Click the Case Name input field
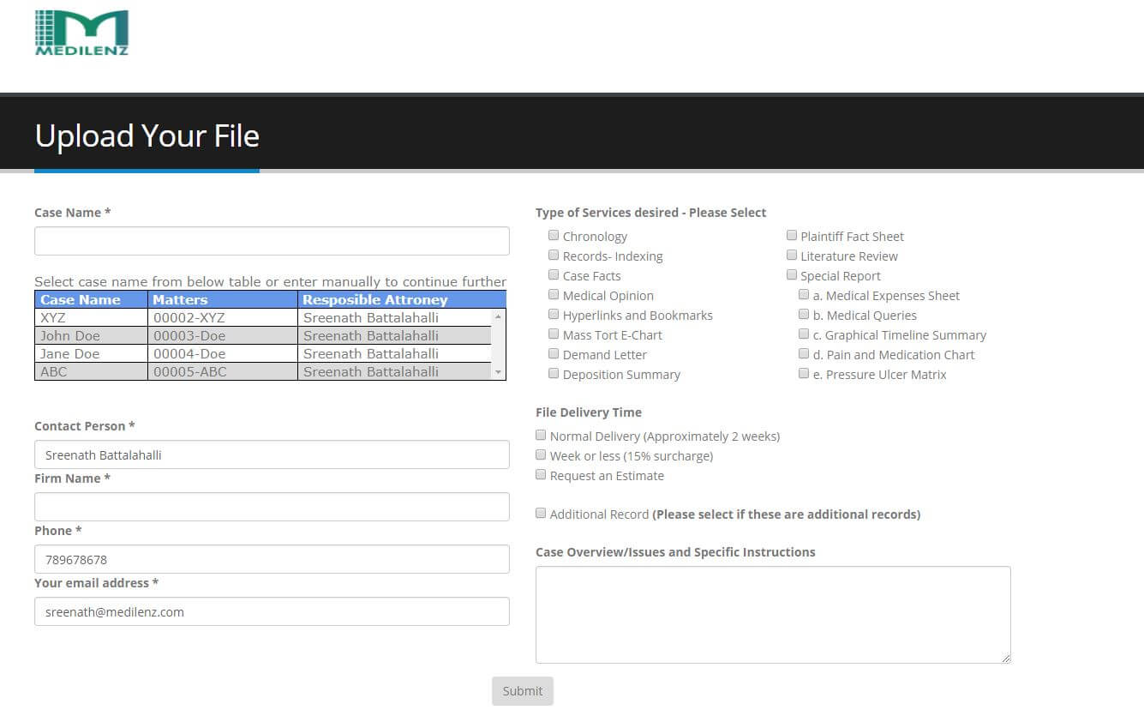Image resolution: width=1144 pixels, height=722 pixels. pos(272,241)
